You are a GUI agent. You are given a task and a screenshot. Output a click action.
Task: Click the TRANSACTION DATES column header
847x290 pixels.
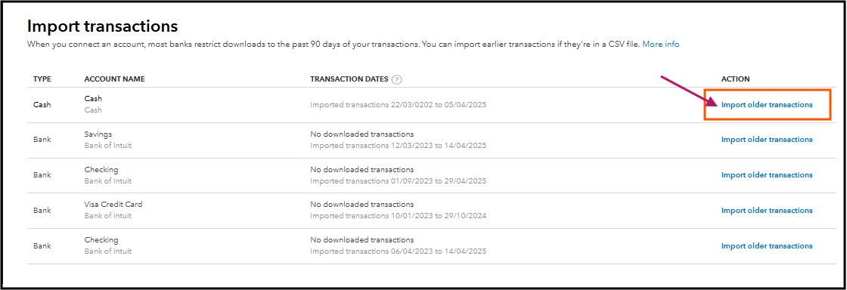click(x=349, y=79)
